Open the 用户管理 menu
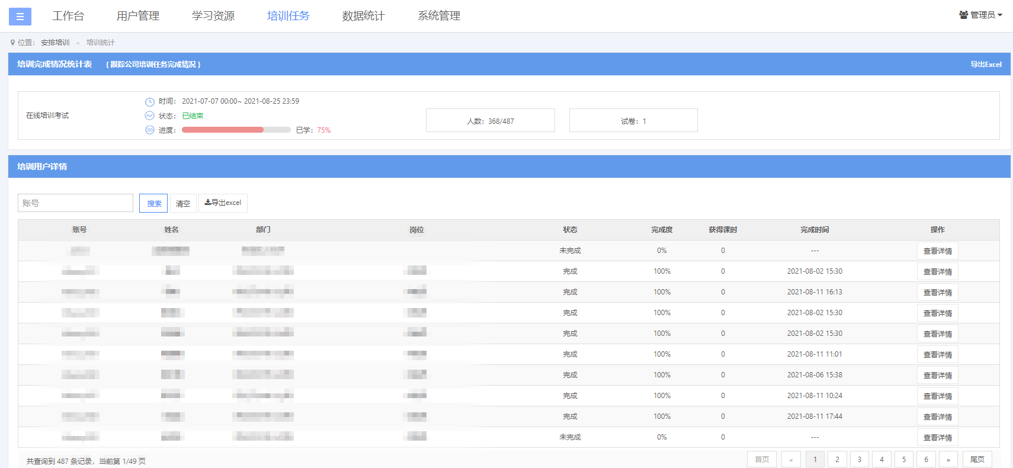The height and width of the screenshot is (468, 1013). tap(138, 16)
